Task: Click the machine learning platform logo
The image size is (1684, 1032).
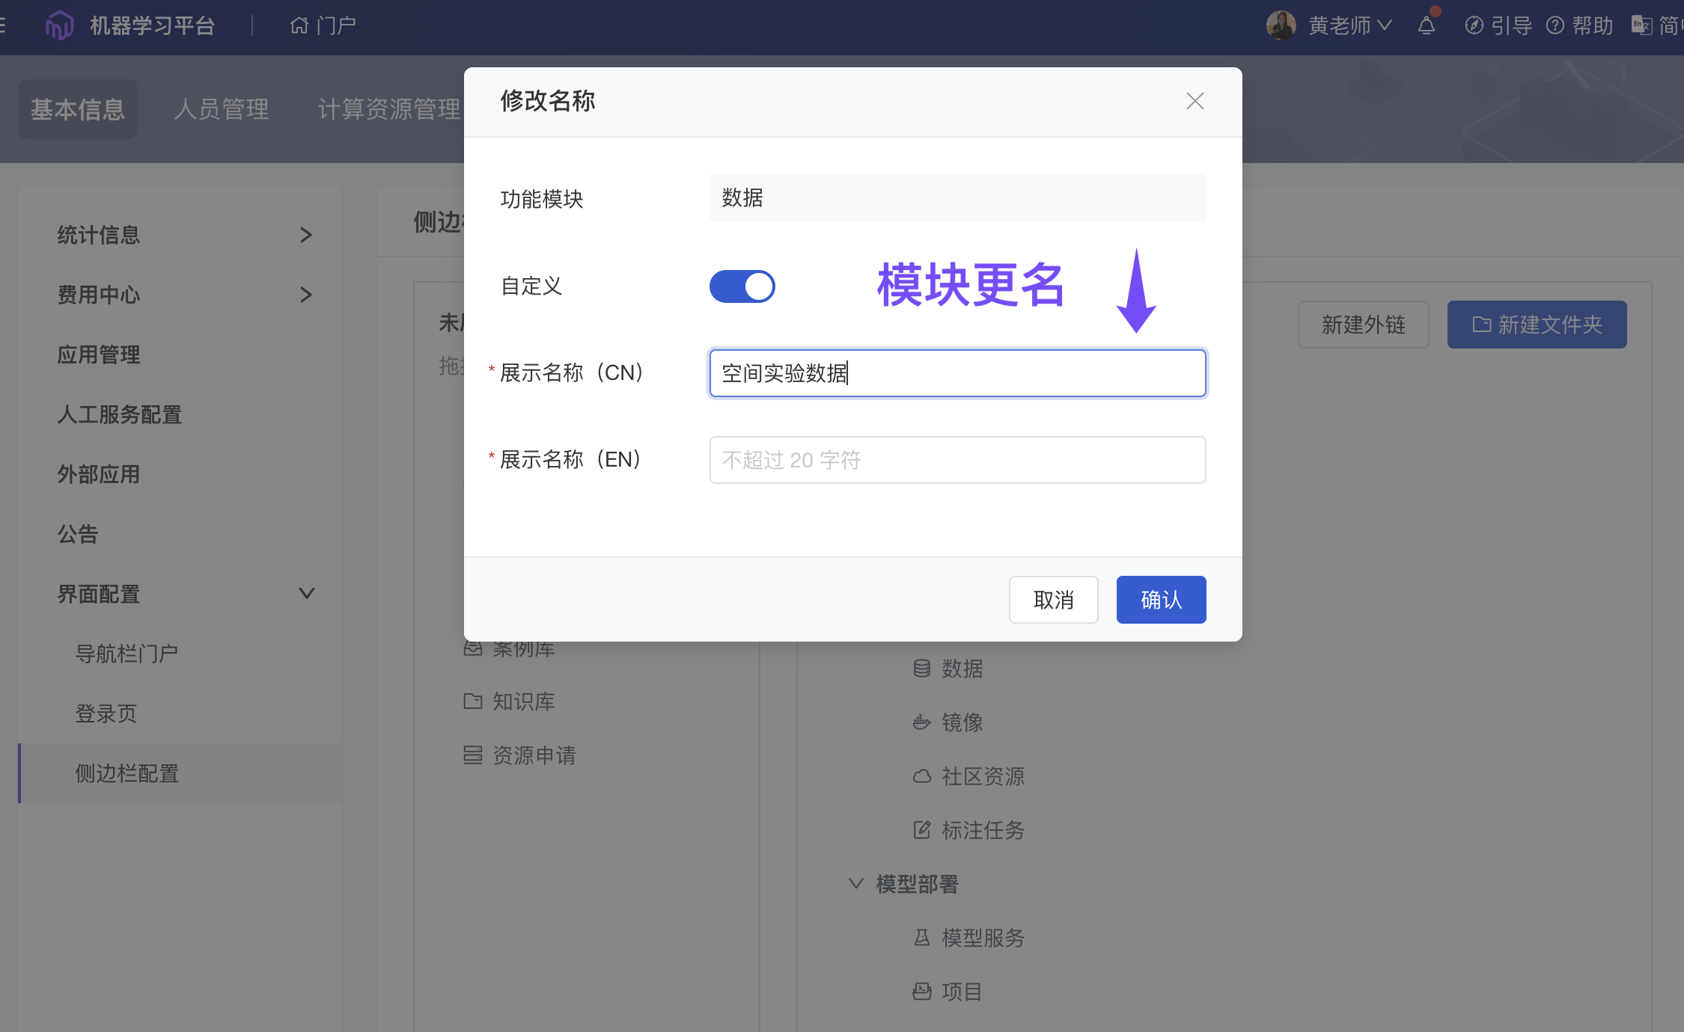Action: coord(59,26)
